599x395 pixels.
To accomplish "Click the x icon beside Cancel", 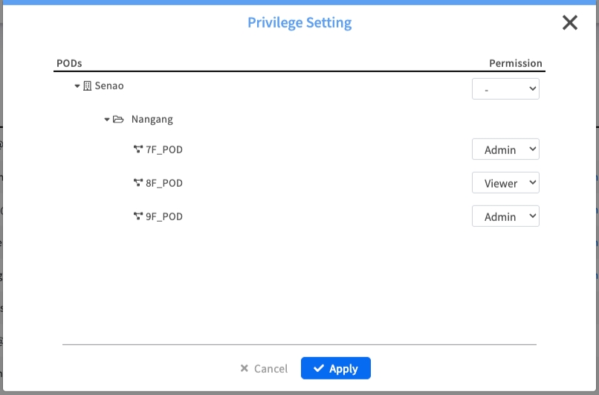I will click(244, 368).
